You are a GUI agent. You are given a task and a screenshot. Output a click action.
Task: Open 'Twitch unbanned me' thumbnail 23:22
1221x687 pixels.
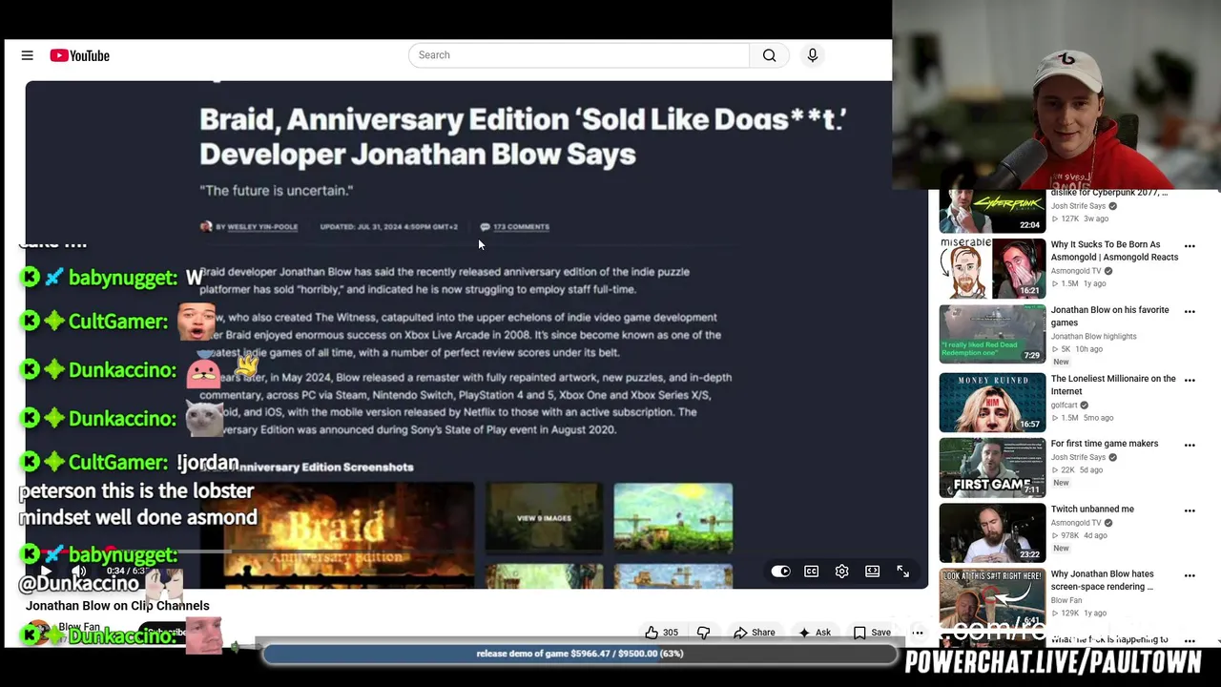click(992, 533)
